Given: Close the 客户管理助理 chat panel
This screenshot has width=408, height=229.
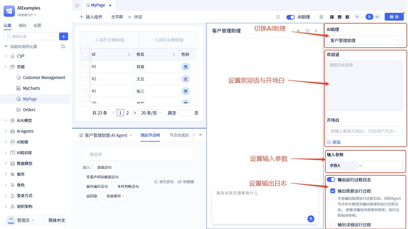Looking at the screenshot, I should tap(316, 31).
